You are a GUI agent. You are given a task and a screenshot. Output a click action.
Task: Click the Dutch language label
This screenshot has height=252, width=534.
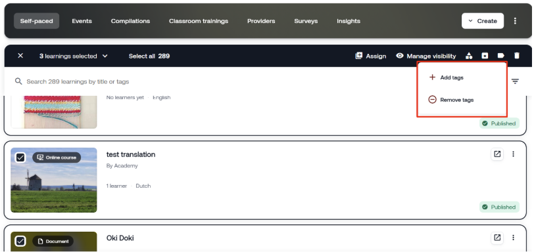(x=143, y=186)
